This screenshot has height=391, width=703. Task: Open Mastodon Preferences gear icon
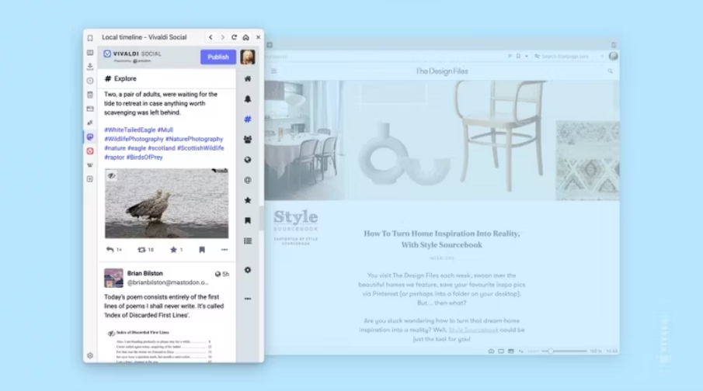[x=248, y=270]
